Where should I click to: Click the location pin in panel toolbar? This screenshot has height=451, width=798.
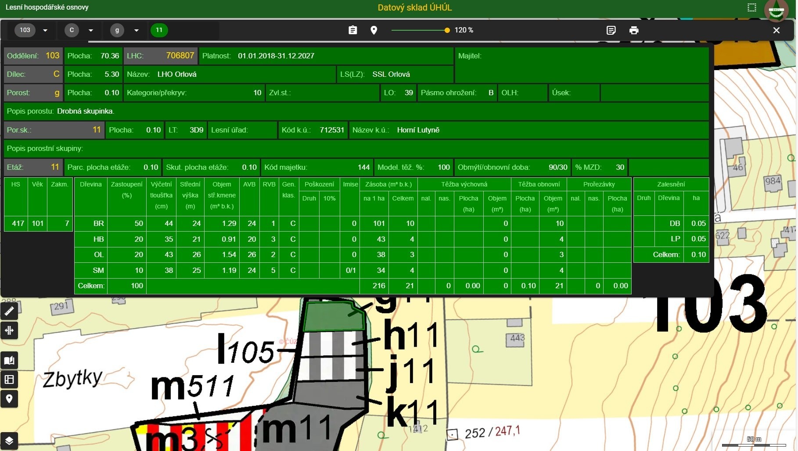pos(374,30)
